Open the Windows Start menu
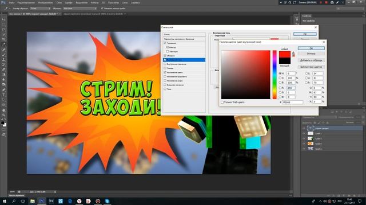The width and height of the screenshot is (366, 205). (x=5, y=201)
